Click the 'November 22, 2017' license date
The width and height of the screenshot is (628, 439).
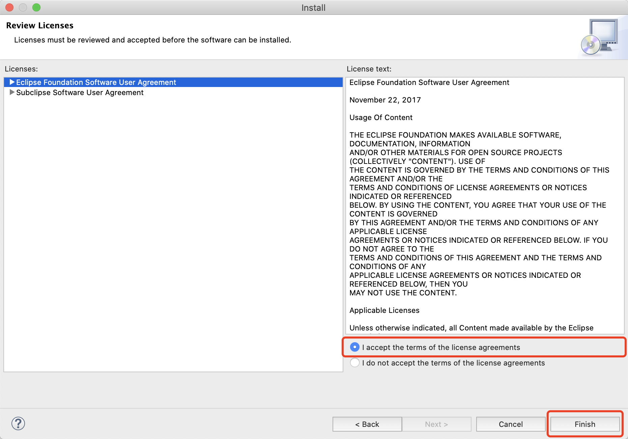(x=385, y=100)
